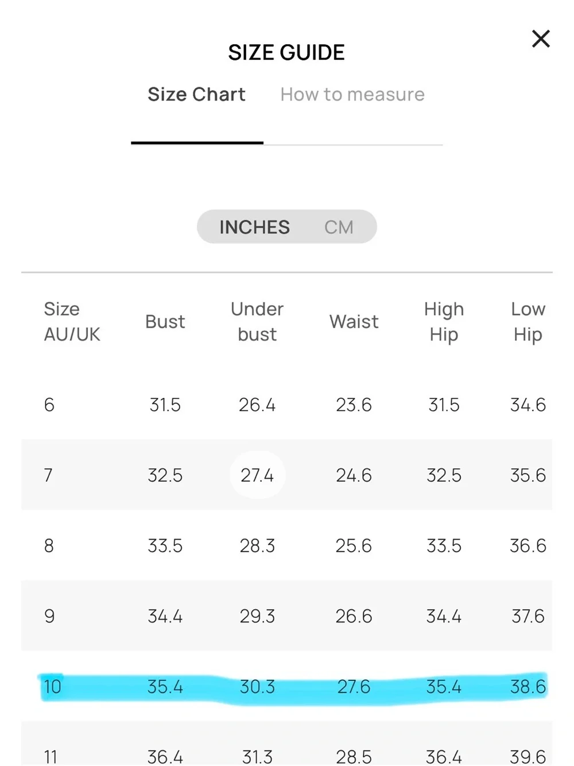Select the size 11 row label

[x=51, y=757]
